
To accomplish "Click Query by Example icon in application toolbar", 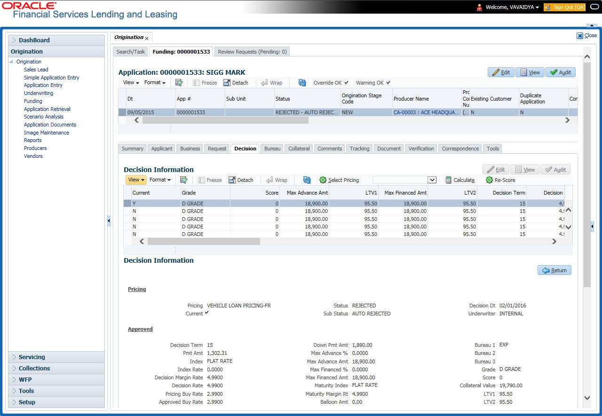I will pyautogui.click(x=179, y=83).
